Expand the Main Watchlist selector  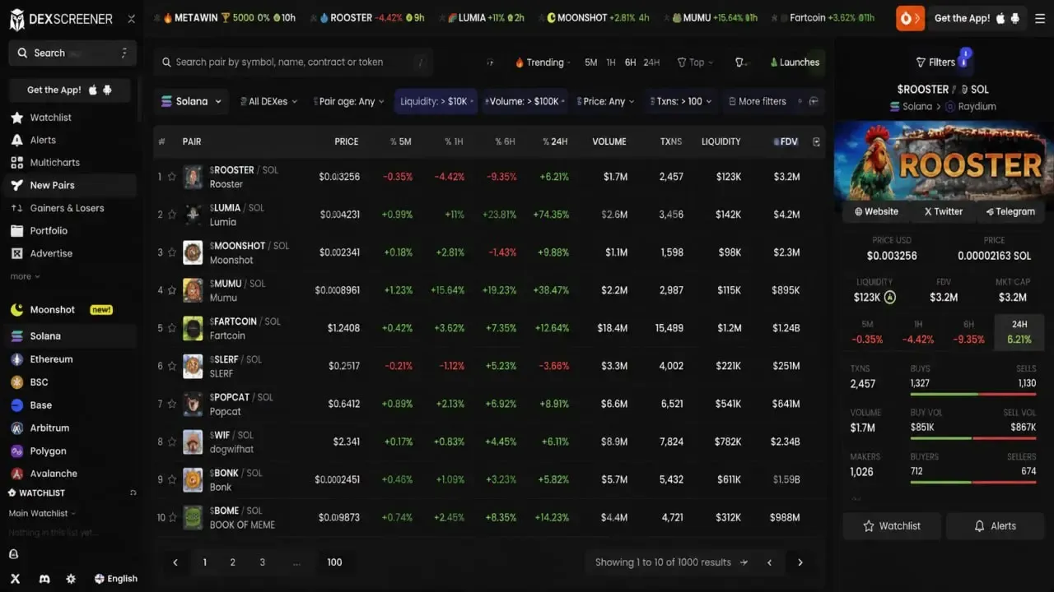pyautogui.click(x=42, y=513)
